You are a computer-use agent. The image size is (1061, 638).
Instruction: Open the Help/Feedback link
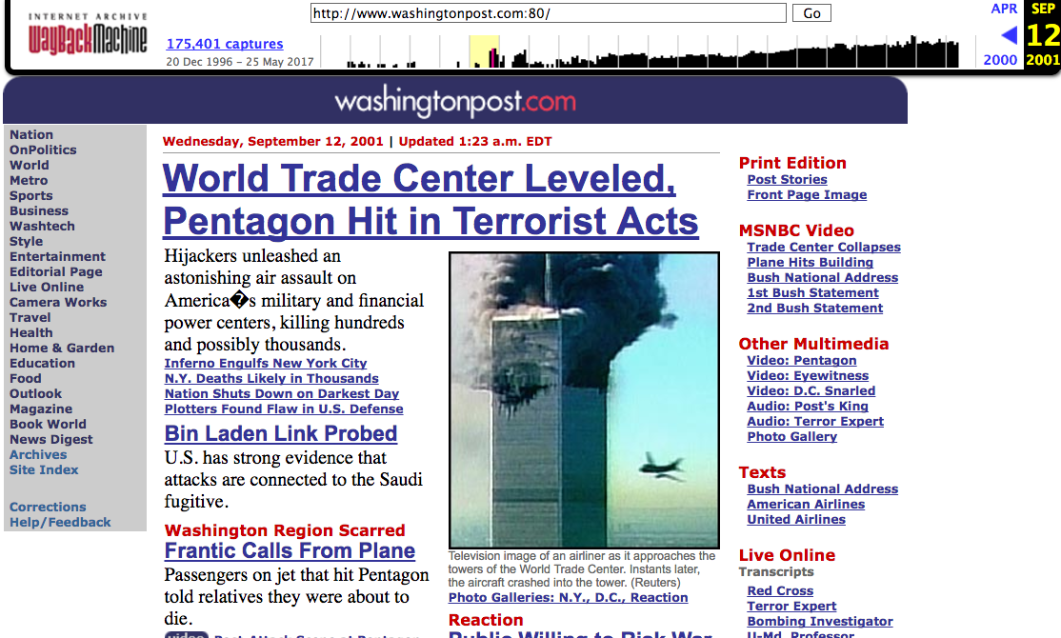click(x=60, y=523)
